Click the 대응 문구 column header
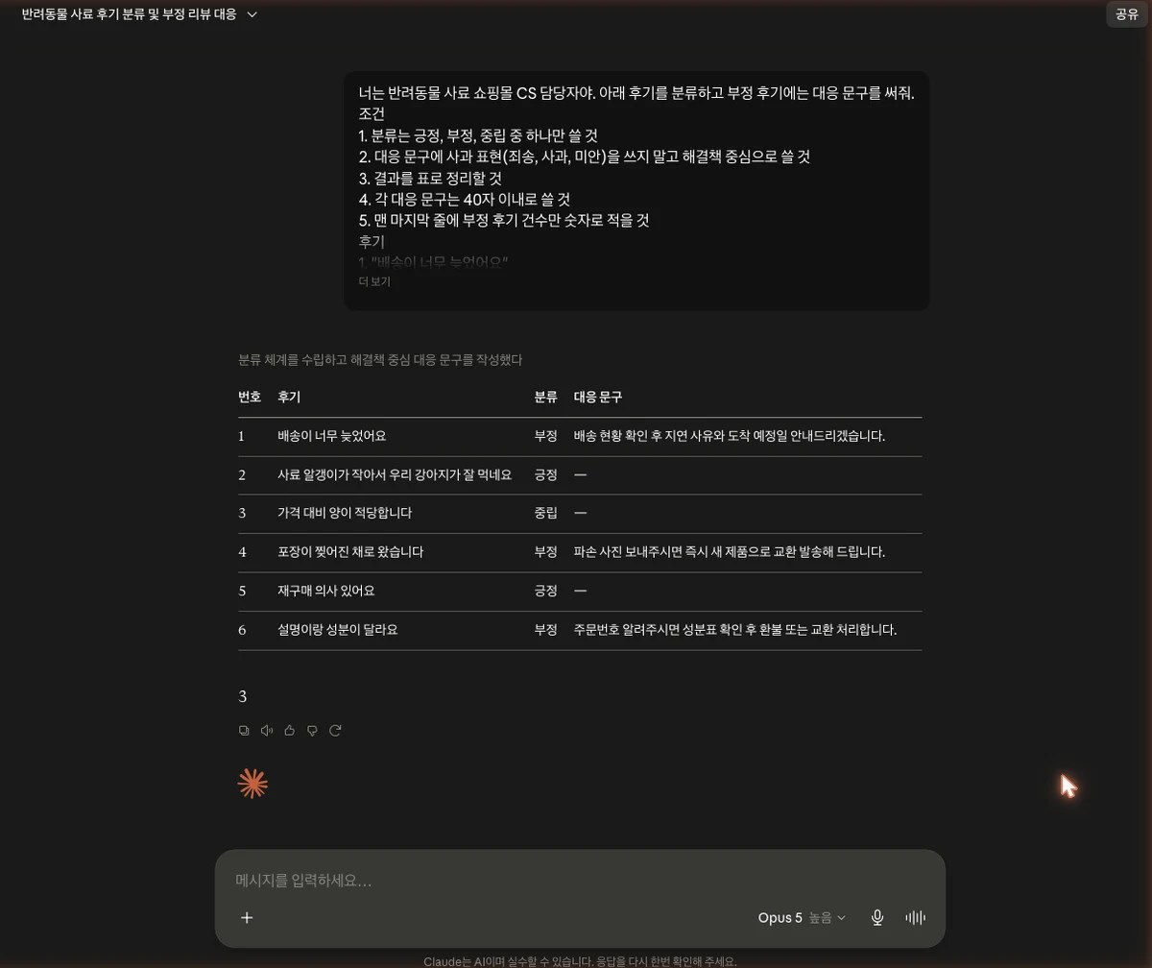The image size is (1152, 968). click(x=598, y=398)
